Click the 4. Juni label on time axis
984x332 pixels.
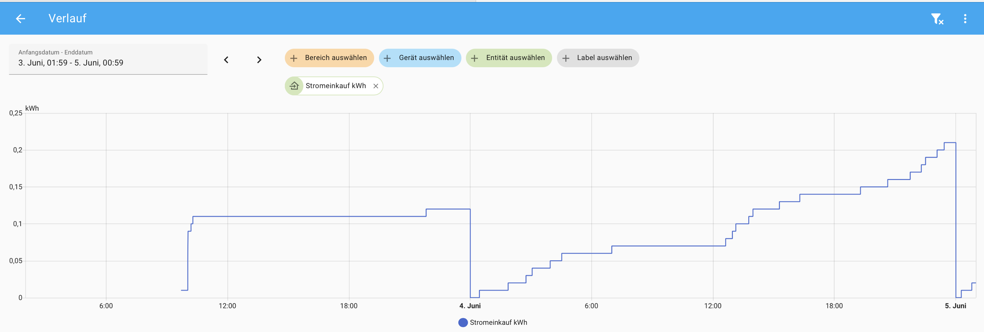pyautogui.click(x=470, y=306)
